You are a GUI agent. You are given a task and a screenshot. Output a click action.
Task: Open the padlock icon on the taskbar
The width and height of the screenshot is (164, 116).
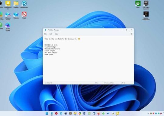(66, 113)
